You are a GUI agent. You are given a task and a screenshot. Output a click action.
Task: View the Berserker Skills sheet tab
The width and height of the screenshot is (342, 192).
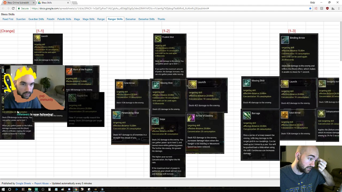[146, 19]
